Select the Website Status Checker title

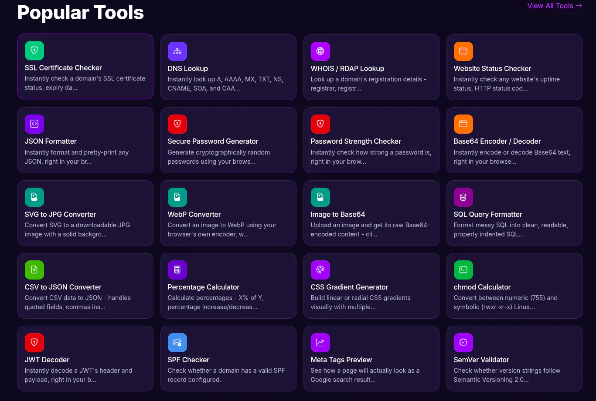point(492,68)
